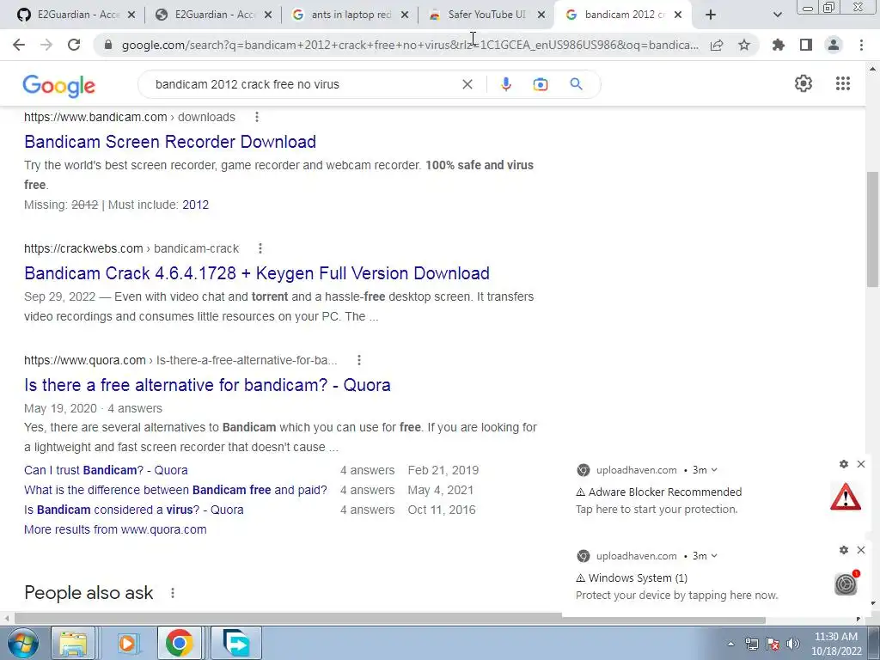Start voice search with microphone
The image size is (880, 660).
[505, 84]
